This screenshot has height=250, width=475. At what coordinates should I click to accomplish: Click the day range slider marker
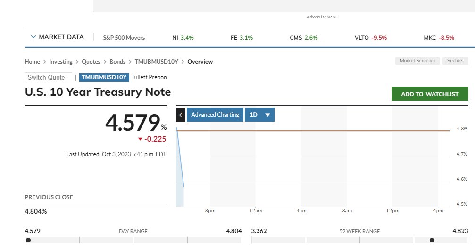(28, 240)
